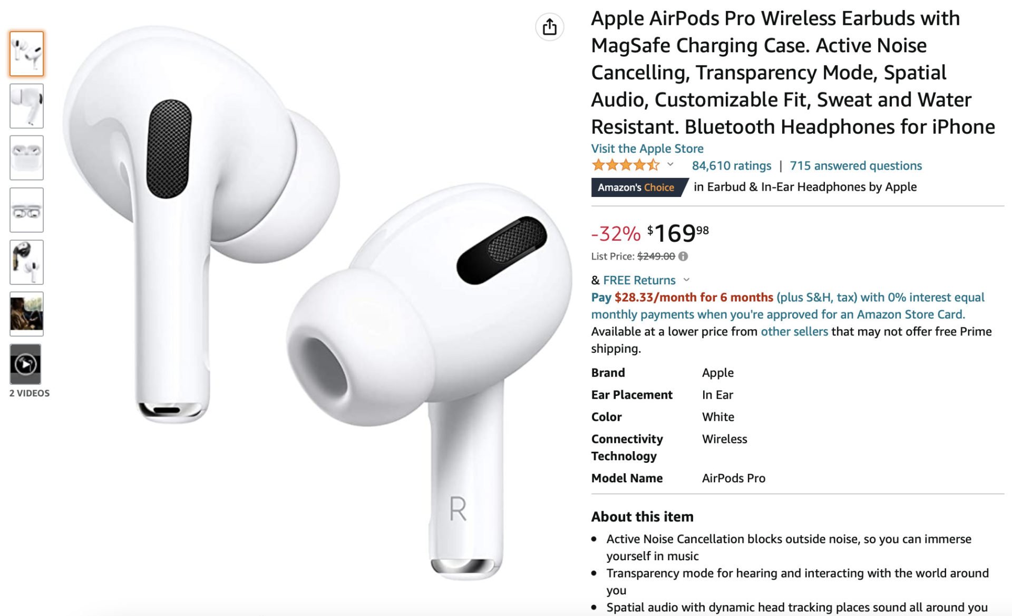Click the Amazon's Choice badge
Viewport: 1012px width, 616px height.
coord(639,187)
